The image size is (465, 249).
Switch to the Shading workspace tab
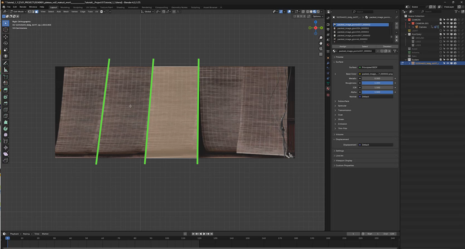(120, 7)
